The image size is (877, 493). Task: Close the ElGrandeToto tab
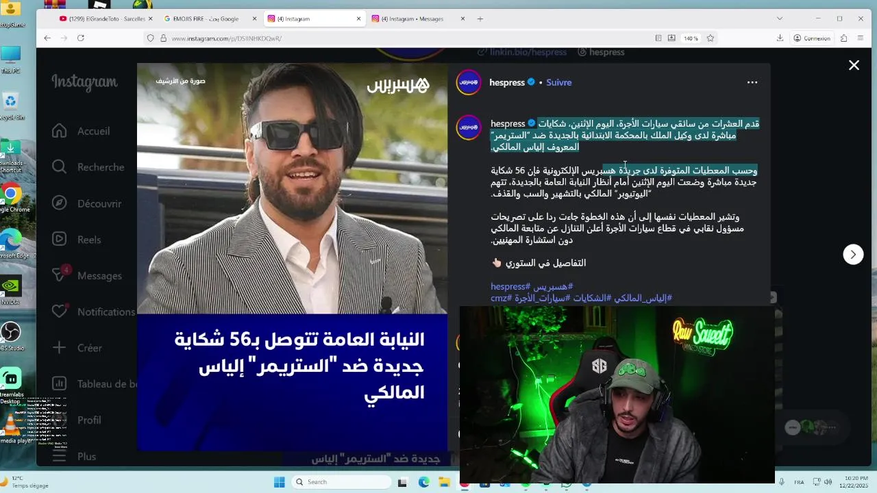150,18
